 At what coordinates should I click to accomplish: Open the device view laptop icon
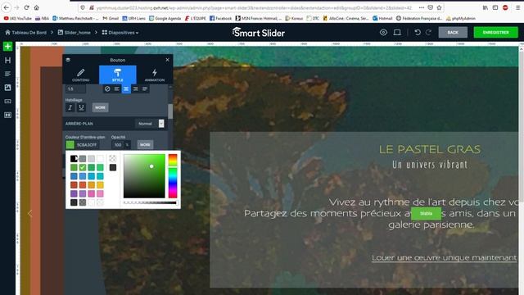tap(397, 33)
